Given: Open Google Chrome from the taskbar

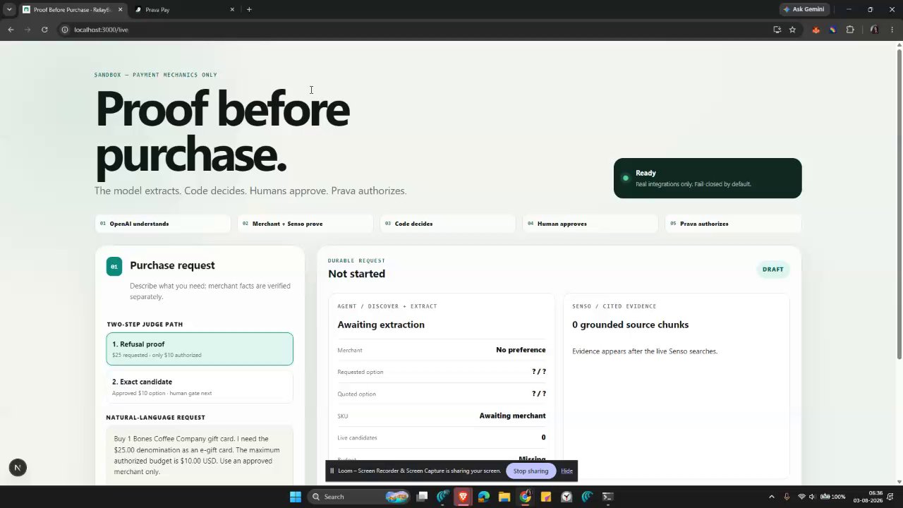Looking at the screenshot, I should coord(526,497).
